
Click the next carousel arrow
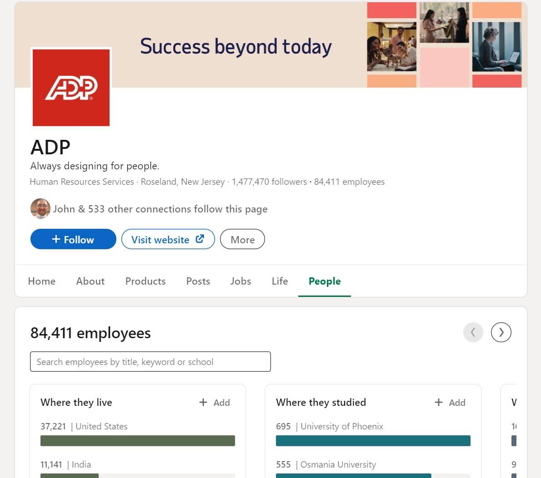point(501,332)
